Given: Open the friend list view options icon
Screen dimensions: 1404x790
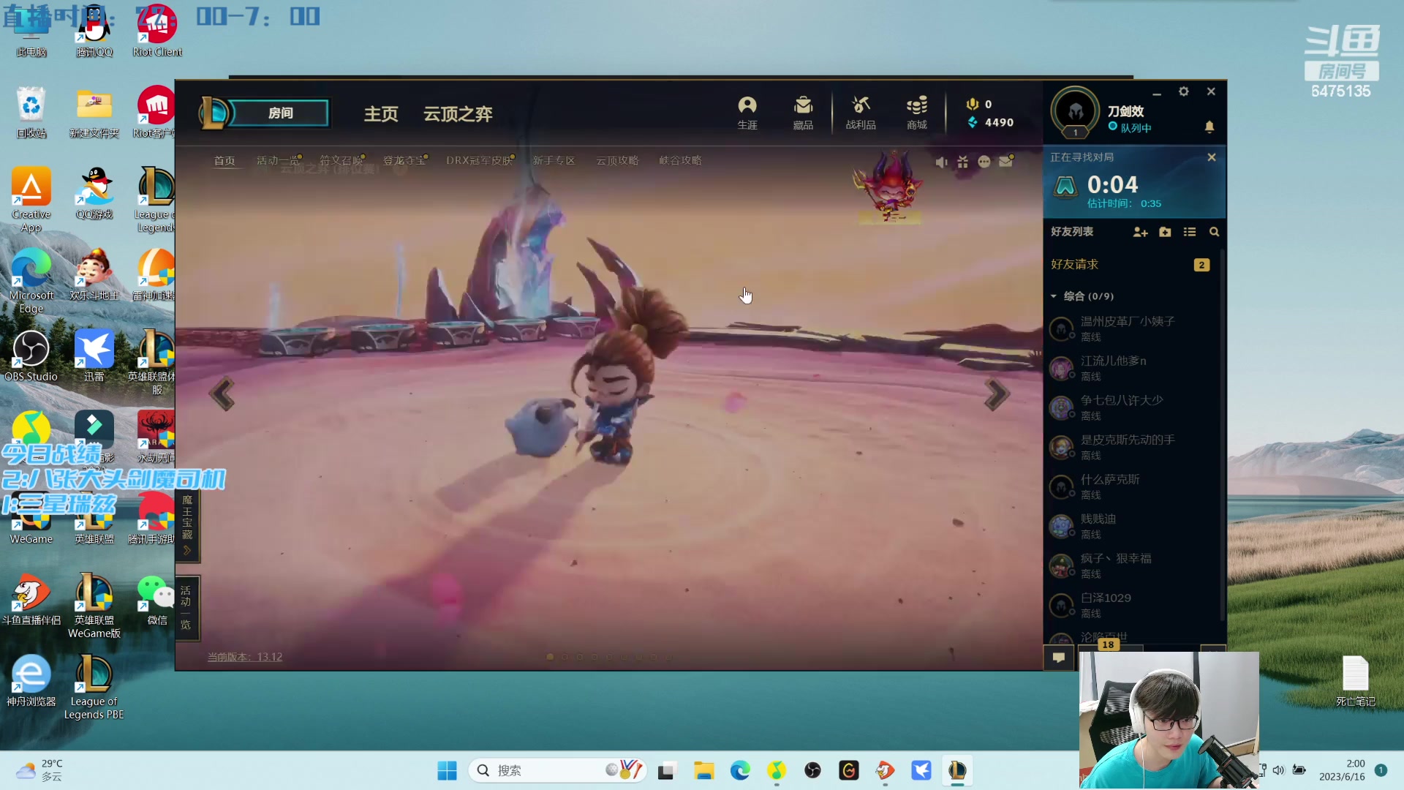Looking at the screenshot, I should 1190,232.
